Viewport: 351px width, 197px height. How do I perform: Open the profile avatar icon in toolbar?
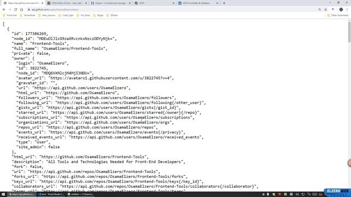pyautogui.click(x=341, y=10)
